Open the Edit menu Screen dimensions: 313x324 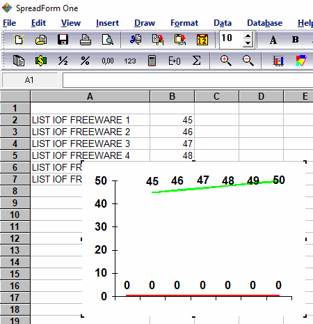(38, 23)
